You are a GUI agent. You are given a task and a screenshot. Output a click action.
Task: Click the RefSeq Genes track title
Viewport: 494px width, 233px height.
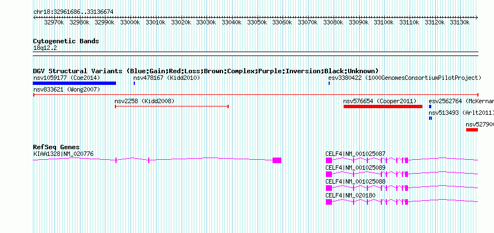[x=57, y=147]
